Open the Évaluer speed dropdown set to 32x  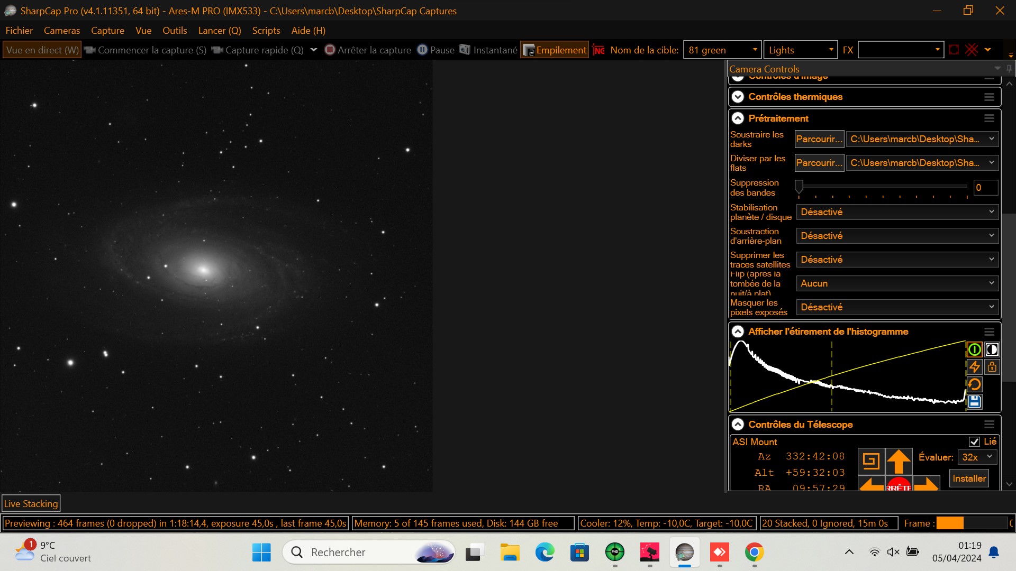pyautogui.click(x=977, y=457)
